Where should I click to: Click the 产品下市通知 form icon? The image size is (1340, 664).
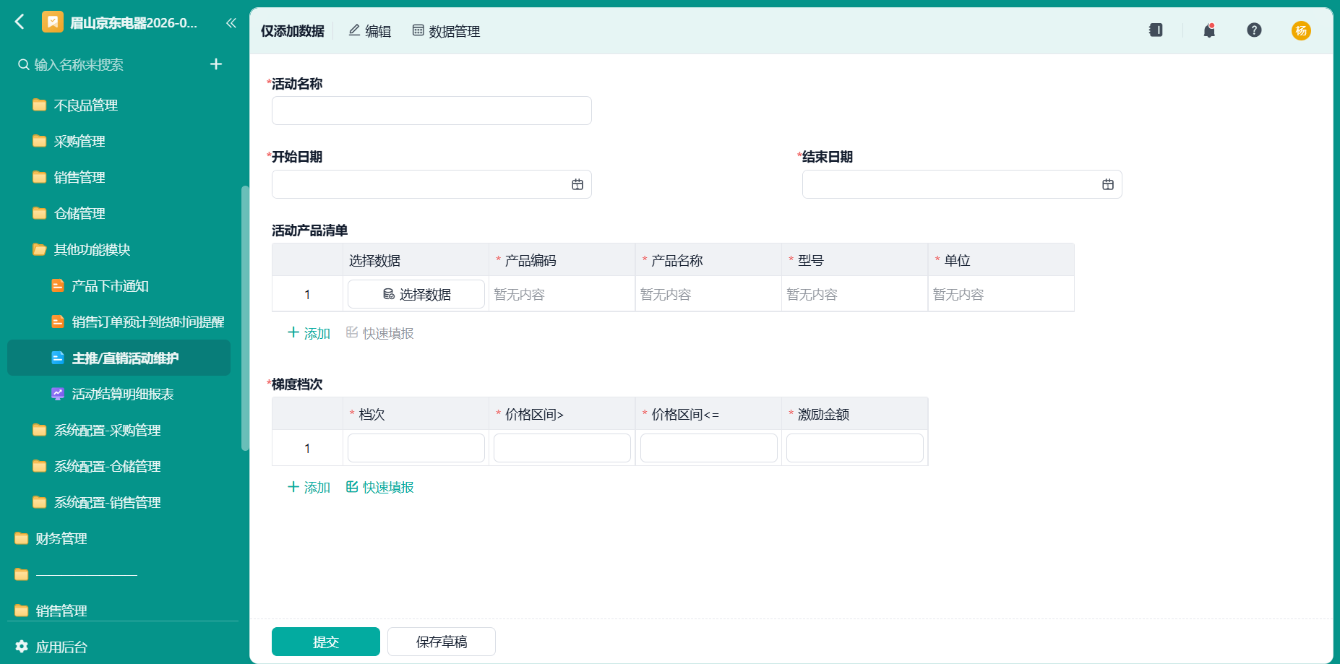58,285
